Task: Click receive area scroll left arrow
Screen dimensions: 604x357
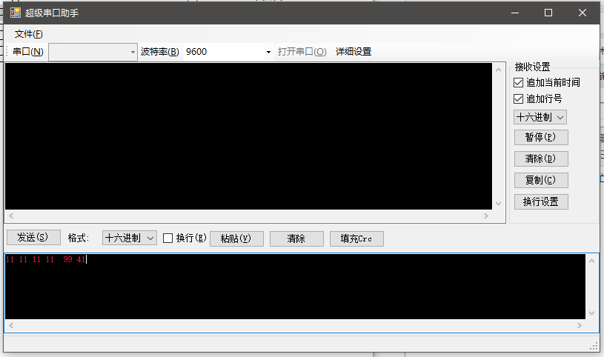Action: [11, 216]
